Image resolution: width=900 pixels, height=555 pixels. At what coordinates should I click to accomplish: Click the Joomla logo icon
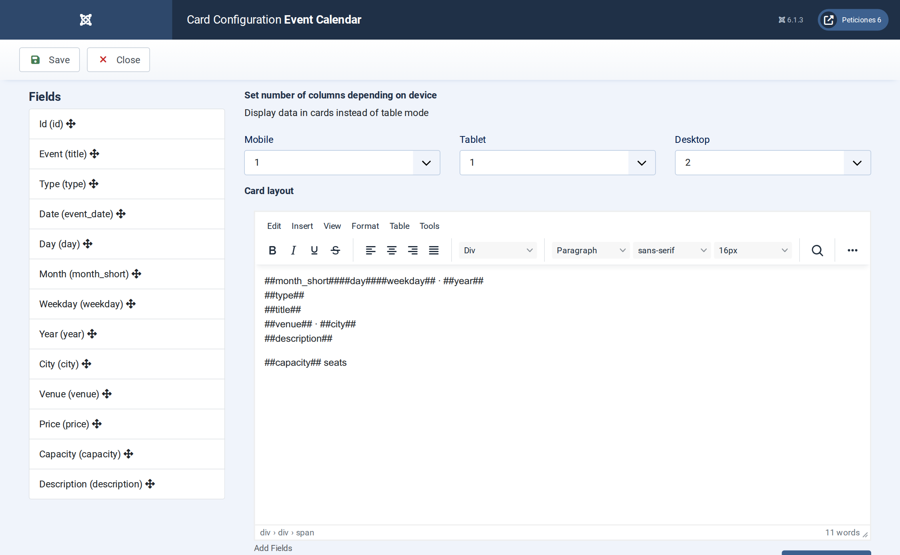click(86, 20)
